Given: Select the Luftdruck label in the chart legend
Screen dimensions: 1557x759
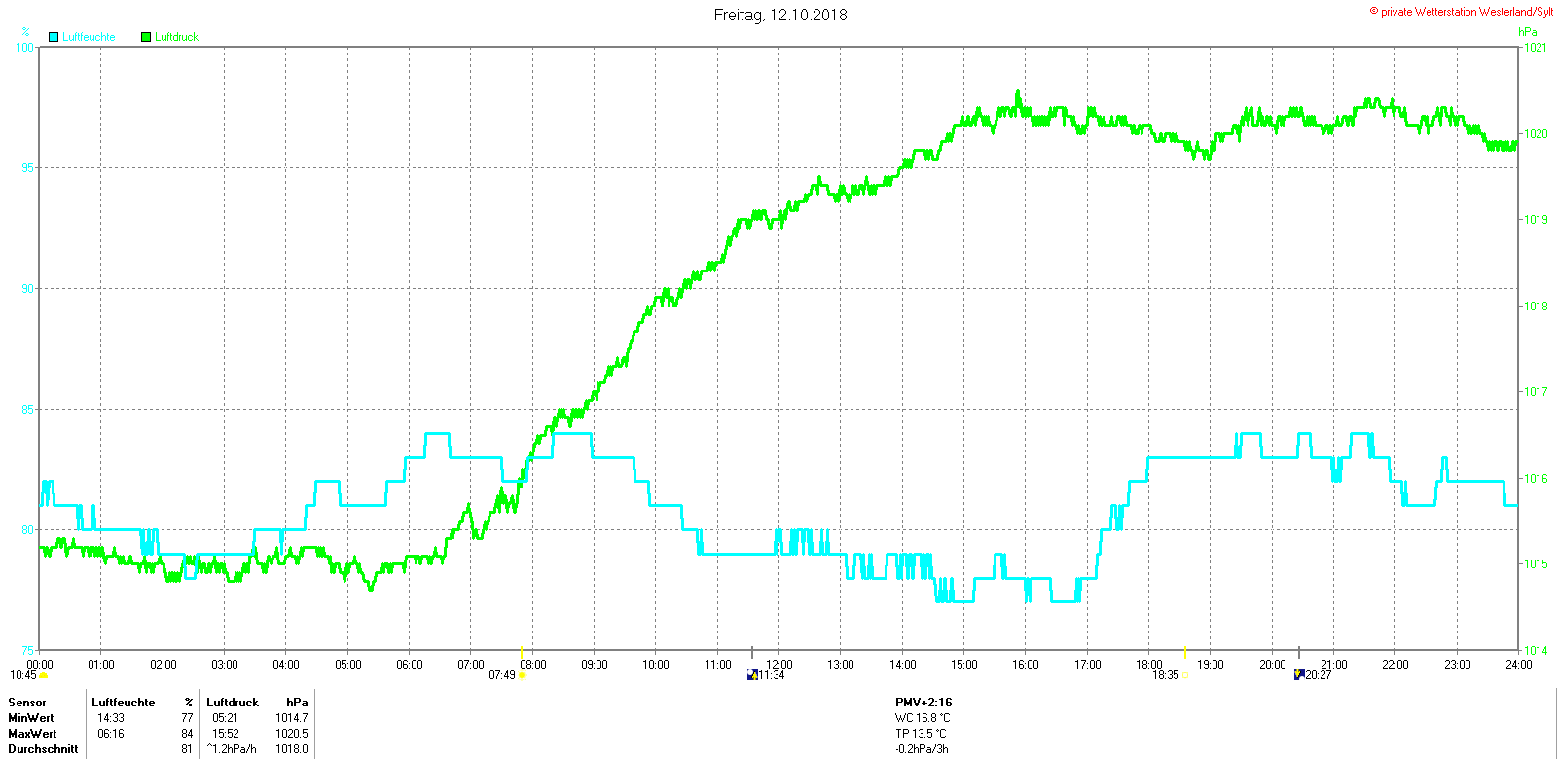Looking at the screenshot, I should point(176,37).
